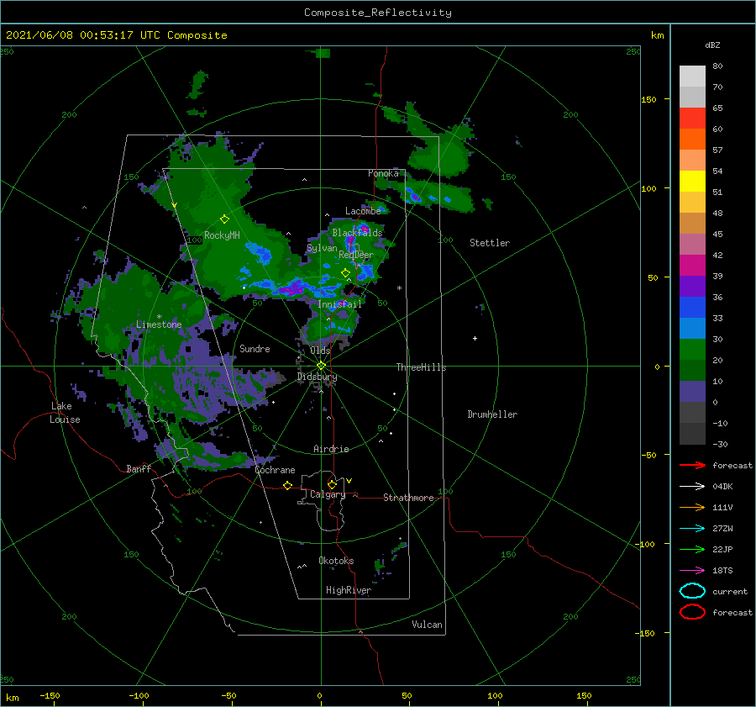
Task: Select the cyan 27ZW arrow icon
Action: coord(692,529)
